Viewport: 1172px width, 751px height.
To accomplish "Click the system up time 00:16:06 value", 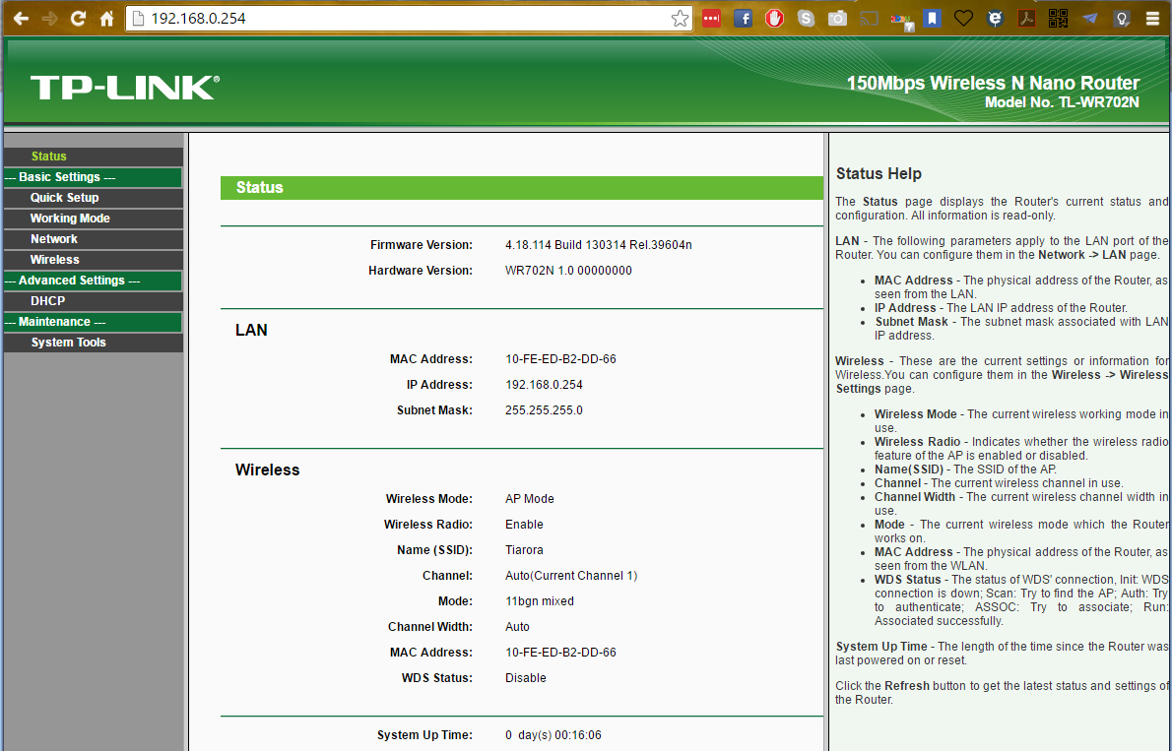I will [553, 735].
